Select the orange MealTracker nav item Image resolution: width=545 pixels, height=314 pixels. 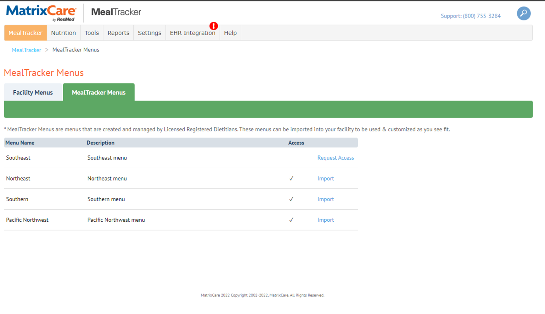click(25, 33)
